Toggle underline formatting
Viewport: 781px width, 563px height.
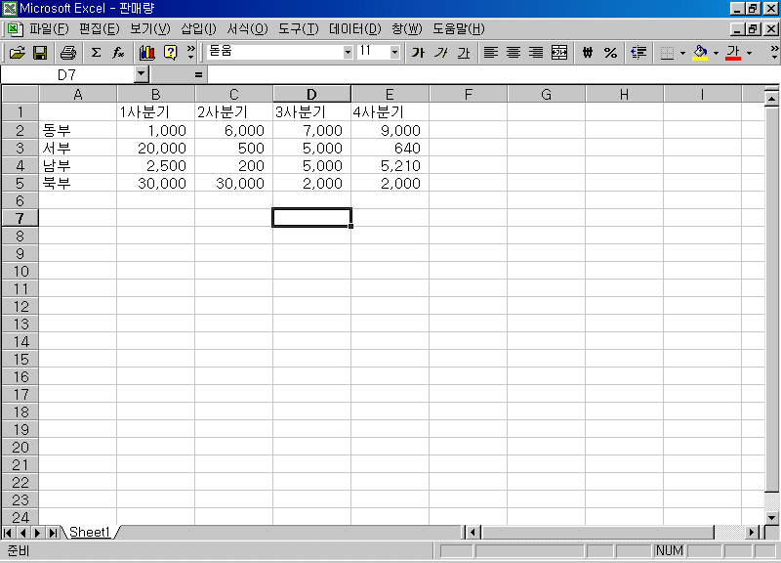[x=463, y=52]
